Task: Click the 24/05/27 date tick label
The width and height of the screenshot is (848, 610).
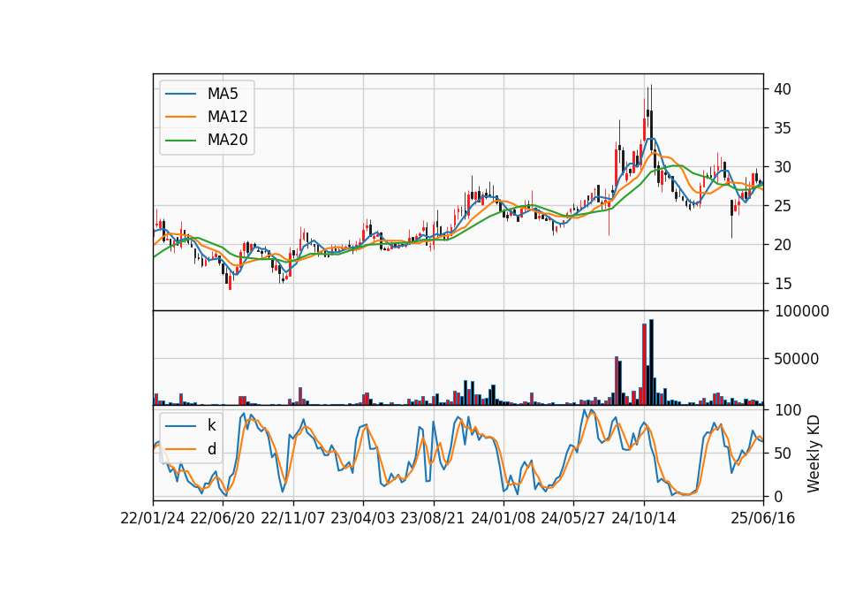Action: (x=573, y=518)
